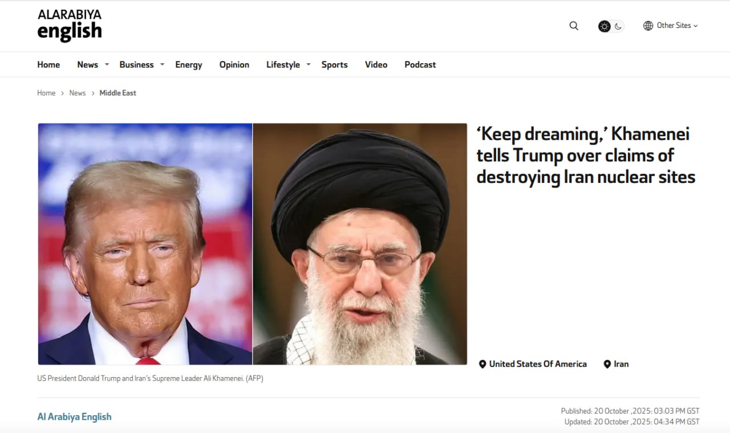
Task: Open the Energy section
Action: coord(189,65)
